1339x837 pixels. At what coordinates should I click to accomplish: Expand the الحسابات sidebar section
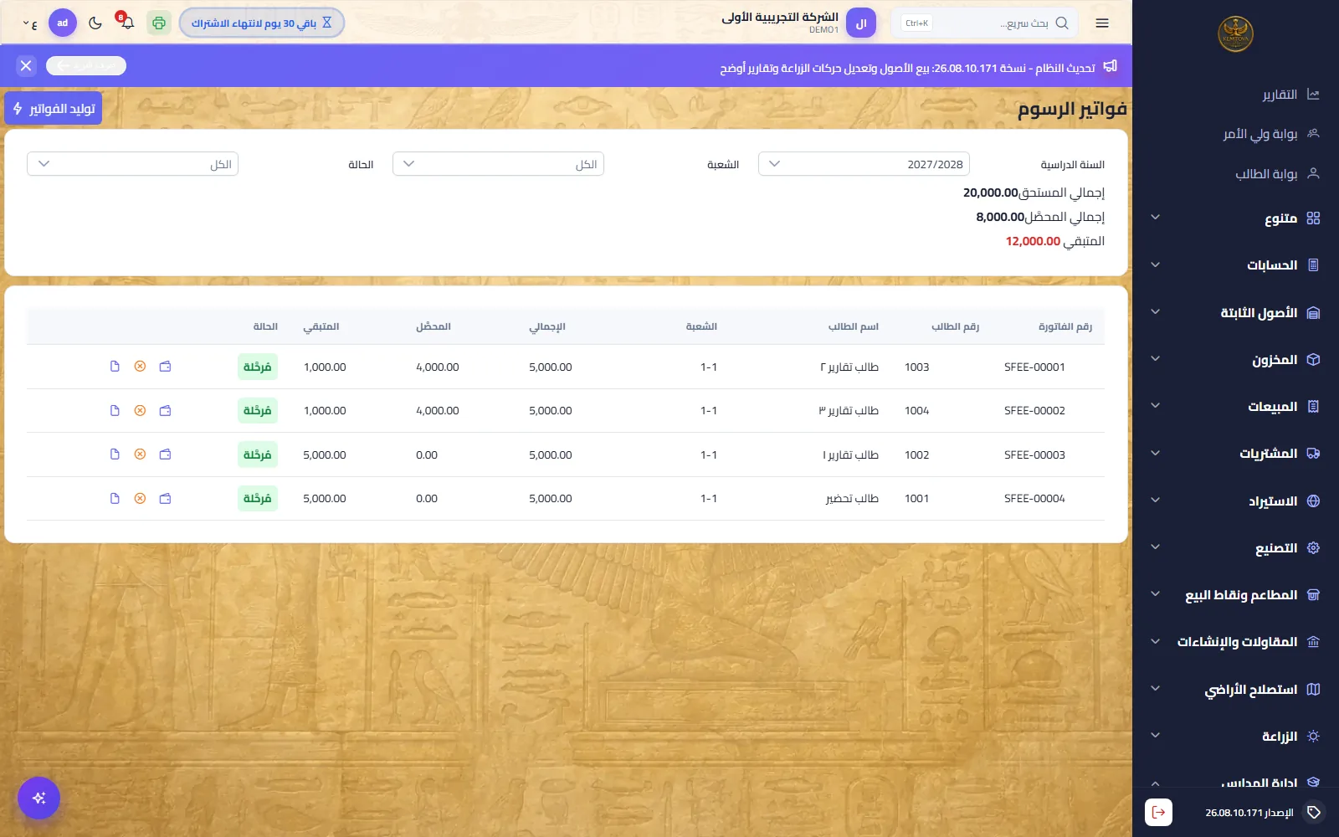[1235, 264]
